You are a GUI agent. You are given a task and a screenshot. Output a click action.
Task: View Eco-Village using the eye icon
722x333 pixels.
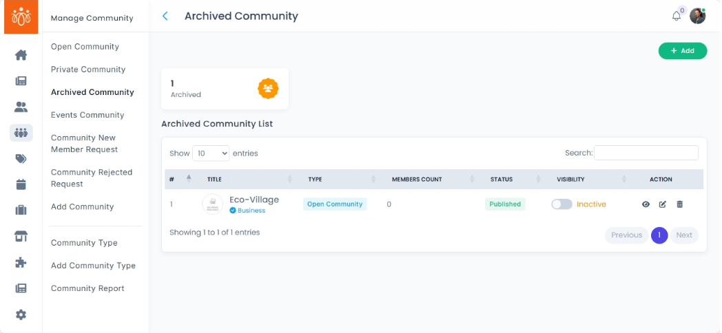click(646, 204)
